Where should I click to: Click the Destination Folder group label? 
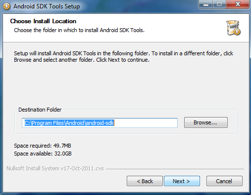tap(40, 110)
